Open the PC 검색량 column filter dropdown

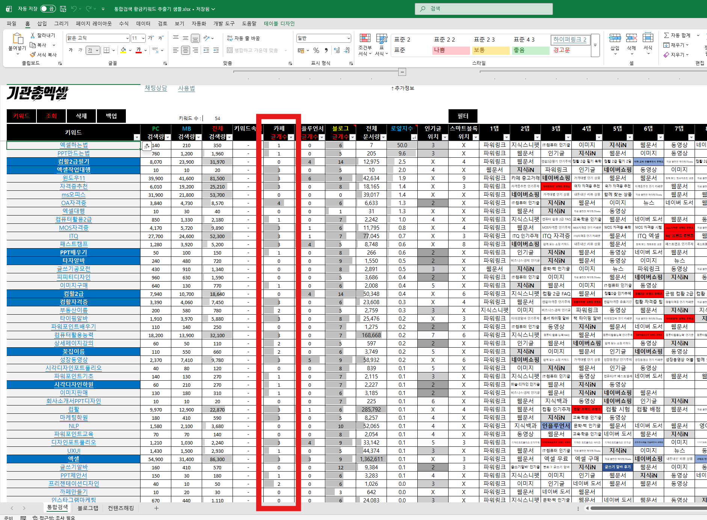168,137
